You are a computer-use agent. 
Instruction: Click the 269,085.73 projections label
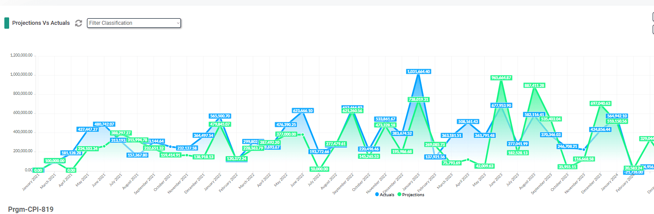(x=435, y=144)
